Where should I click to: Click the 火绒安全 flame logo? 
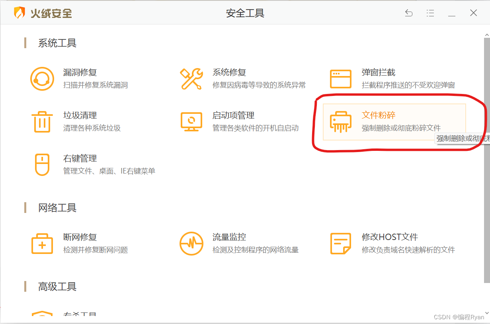pos(19,13)
